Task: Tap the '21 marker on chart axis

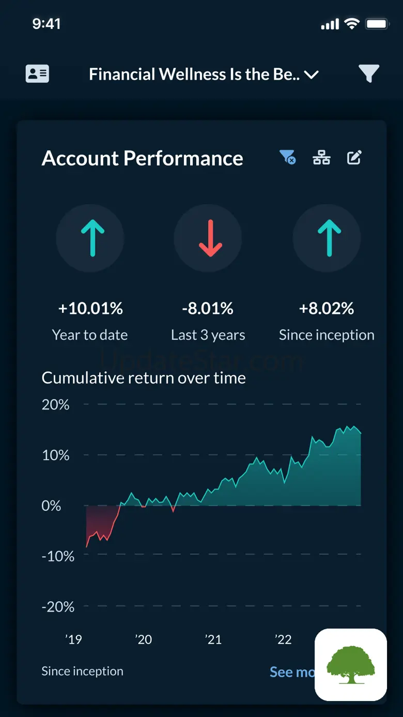Action: [x=213, y=639]
